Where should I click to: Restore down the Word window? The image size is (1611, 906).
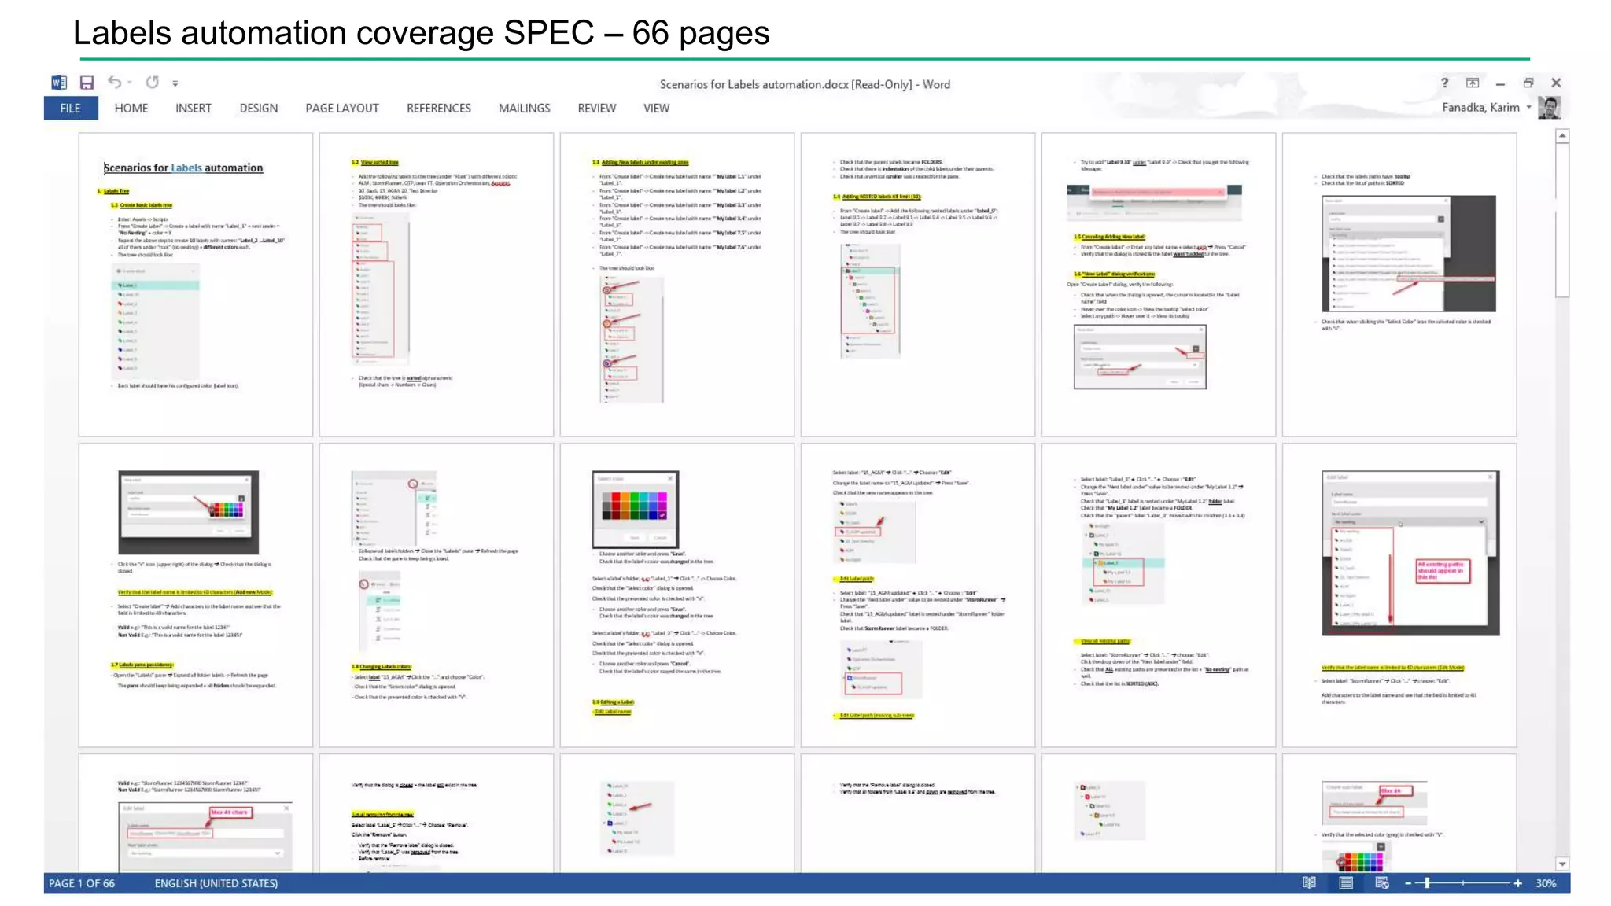pos(1528,83)
